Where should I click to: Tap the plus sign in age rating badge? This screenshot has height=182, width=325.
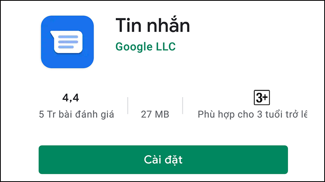coord(266,97)
